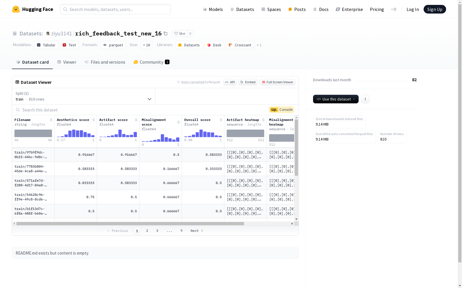Click the Embed button

click(x=248, y=82)
